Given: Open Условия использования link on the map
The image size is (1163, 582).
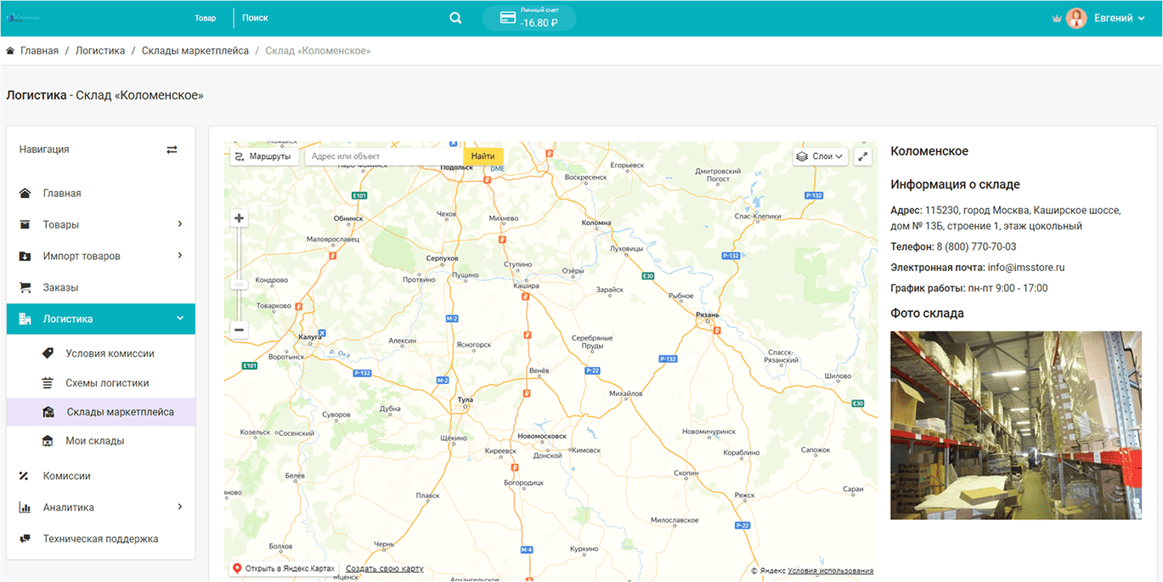Looking at the screenshot, I should [x=830, y=571].
